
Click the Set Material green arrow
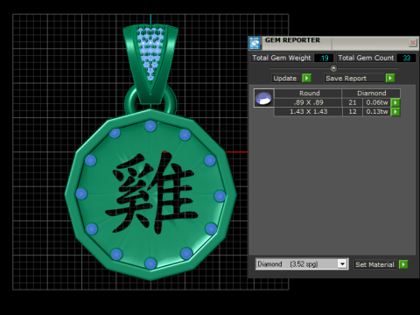point(403,264)
